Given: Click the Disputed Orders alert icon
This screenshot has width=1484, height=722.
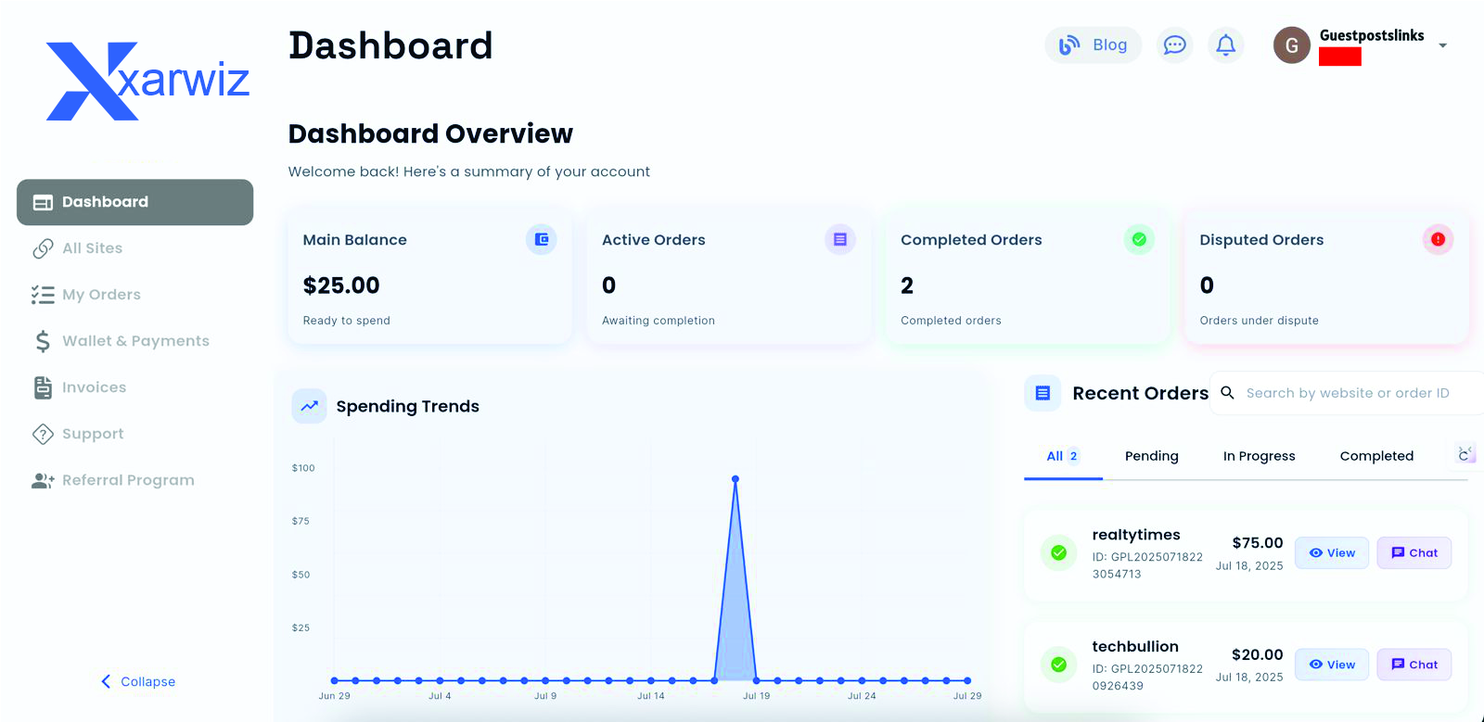Looking at the screenshot, I should [x=1438, y=239].
